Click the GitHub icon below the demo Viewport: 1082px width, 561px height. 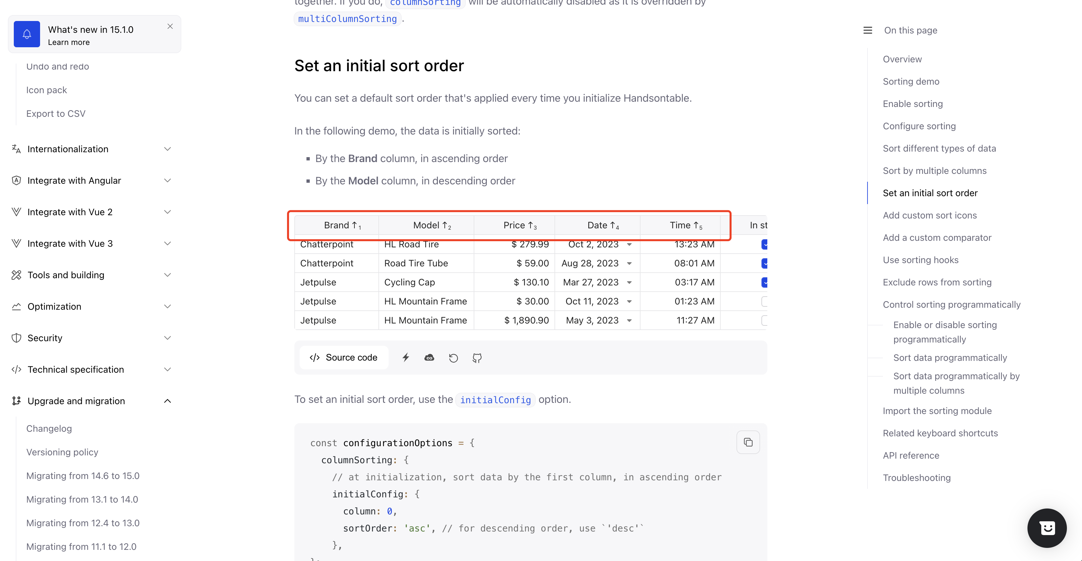(477, 358)
